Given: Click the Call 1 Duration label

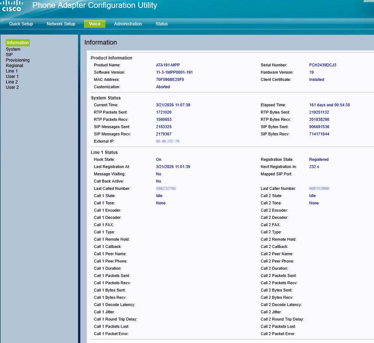Looking at the screenshot, I should point(107,269).
